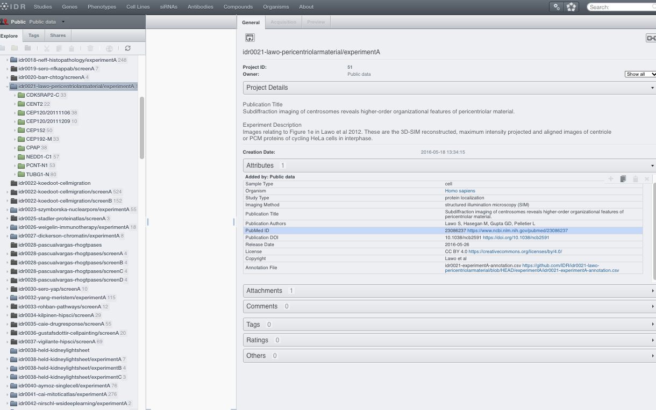
Task: Collapse the idr0021-lawo-pericentriolarmaterial project node
Action: 7,87
